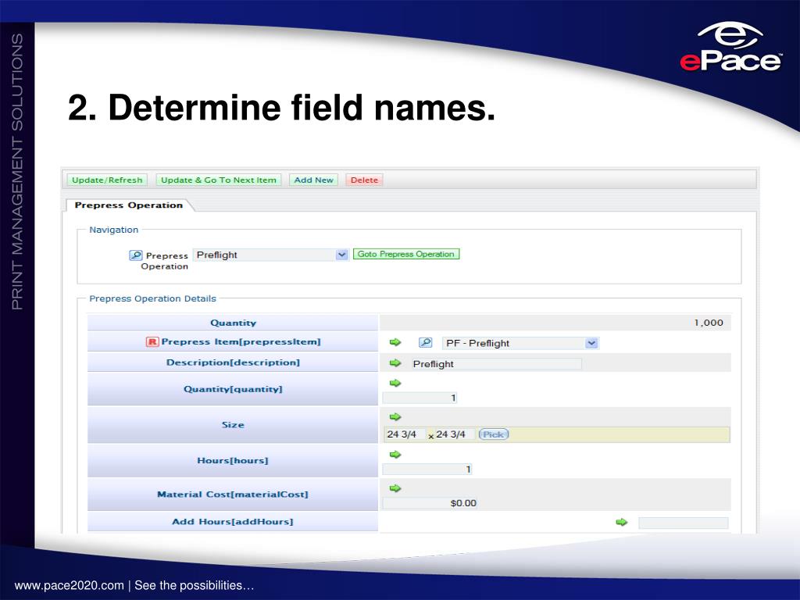Click the Hours[hours] label
This screenshot has width=800, height=600.
point(233,461)
